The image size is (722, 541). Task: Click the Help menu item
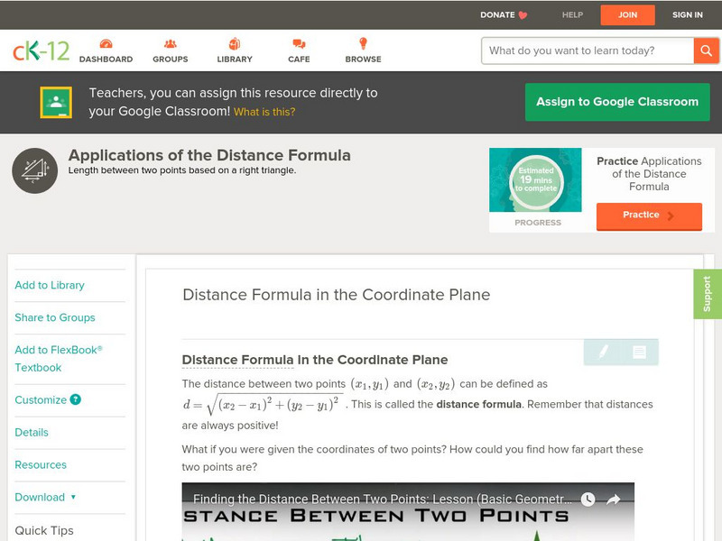click(x=572, y=14)
